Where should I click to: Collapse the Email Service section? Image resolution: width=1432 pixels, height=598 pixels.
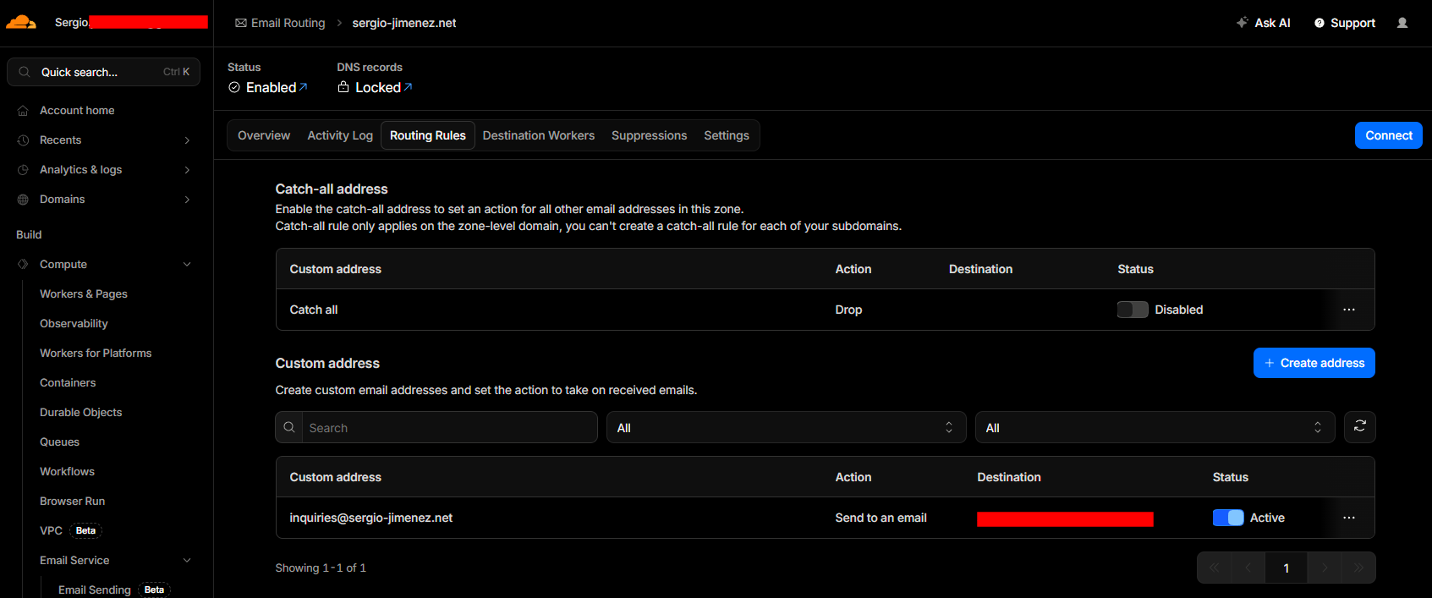click(x=187, y=561)
